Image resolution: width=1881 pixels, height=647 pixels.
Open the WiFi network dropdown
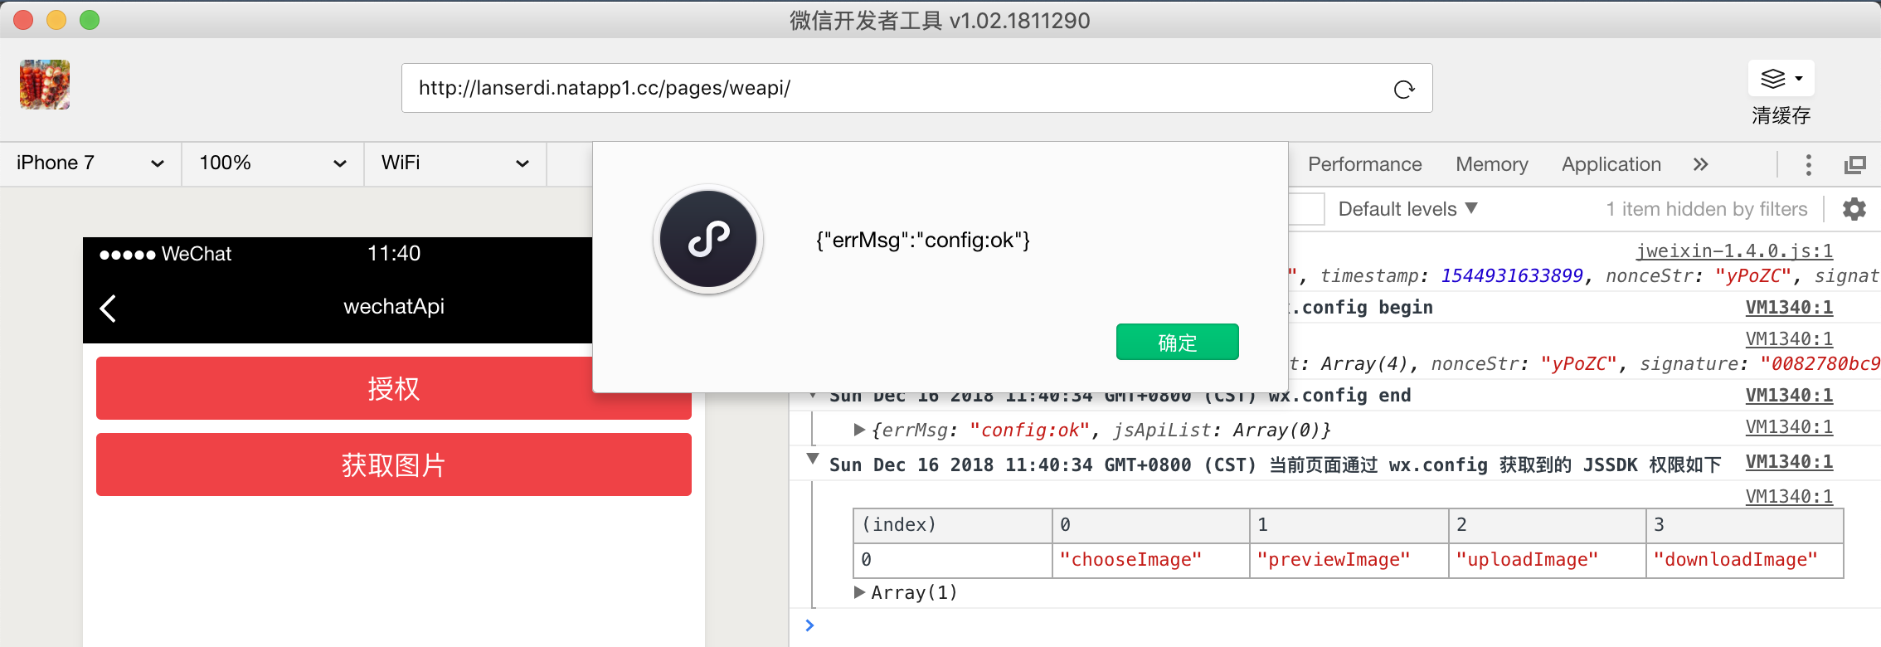point(455,163)
